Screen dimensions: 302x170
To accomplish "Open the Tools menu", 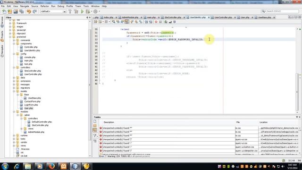I will coord(86,6).
